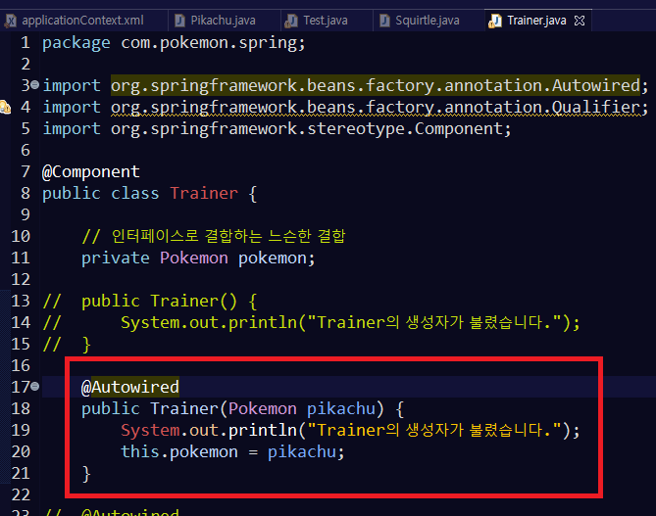Click the Java file icon on Trainer.java tab
656x516 pixels.
(495, 21)
